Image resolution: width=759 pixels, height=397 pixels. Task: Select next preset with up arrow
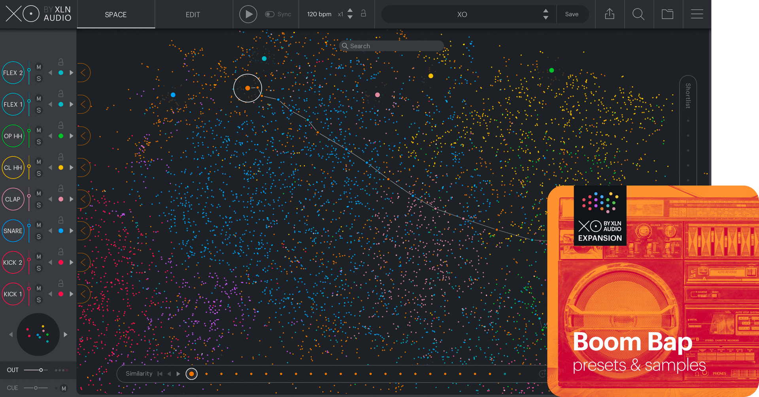546,11
